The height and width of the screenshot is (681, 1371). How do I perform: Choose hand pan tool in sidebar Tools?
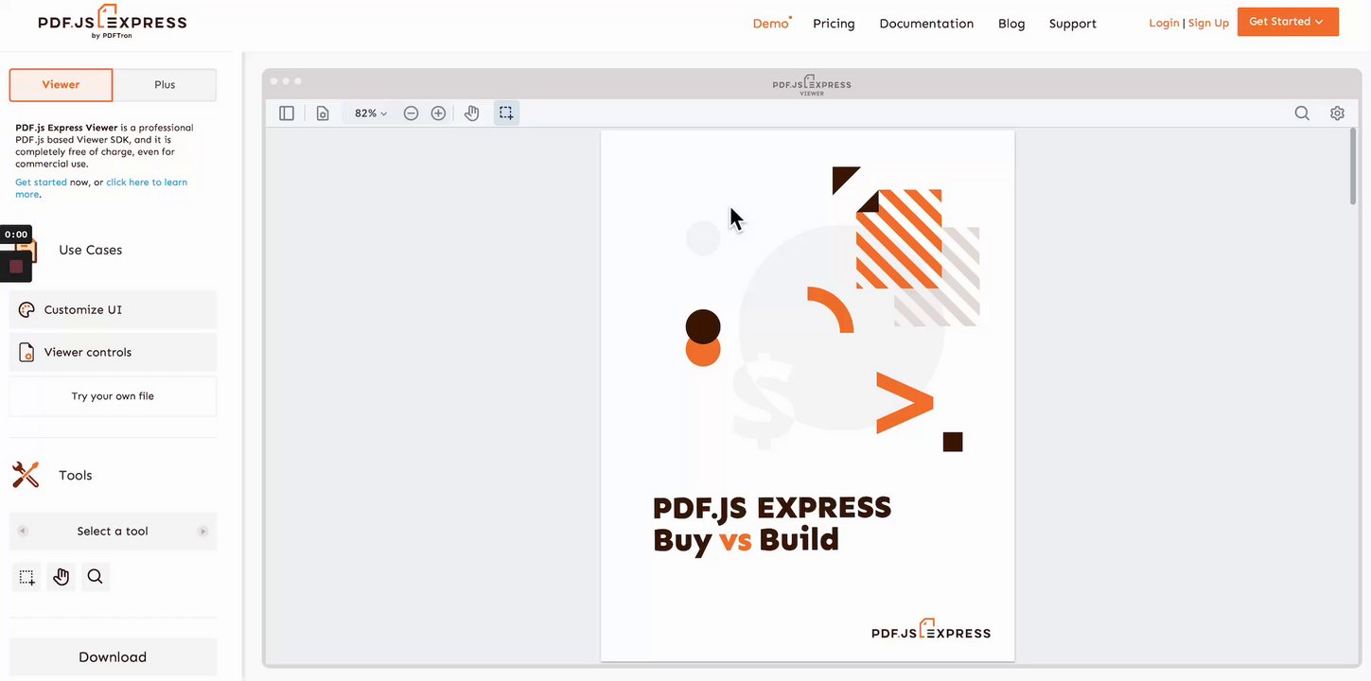point(62,577)
